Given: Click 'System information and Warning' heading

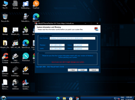Looking at the screenshot, I should click(x=49, y=27).
